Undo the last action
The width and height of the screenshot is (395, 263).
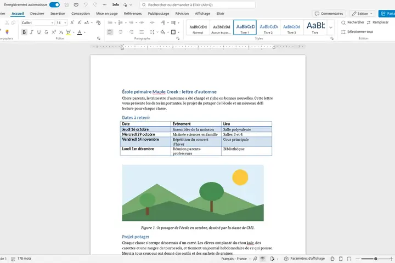click(86, 5)
